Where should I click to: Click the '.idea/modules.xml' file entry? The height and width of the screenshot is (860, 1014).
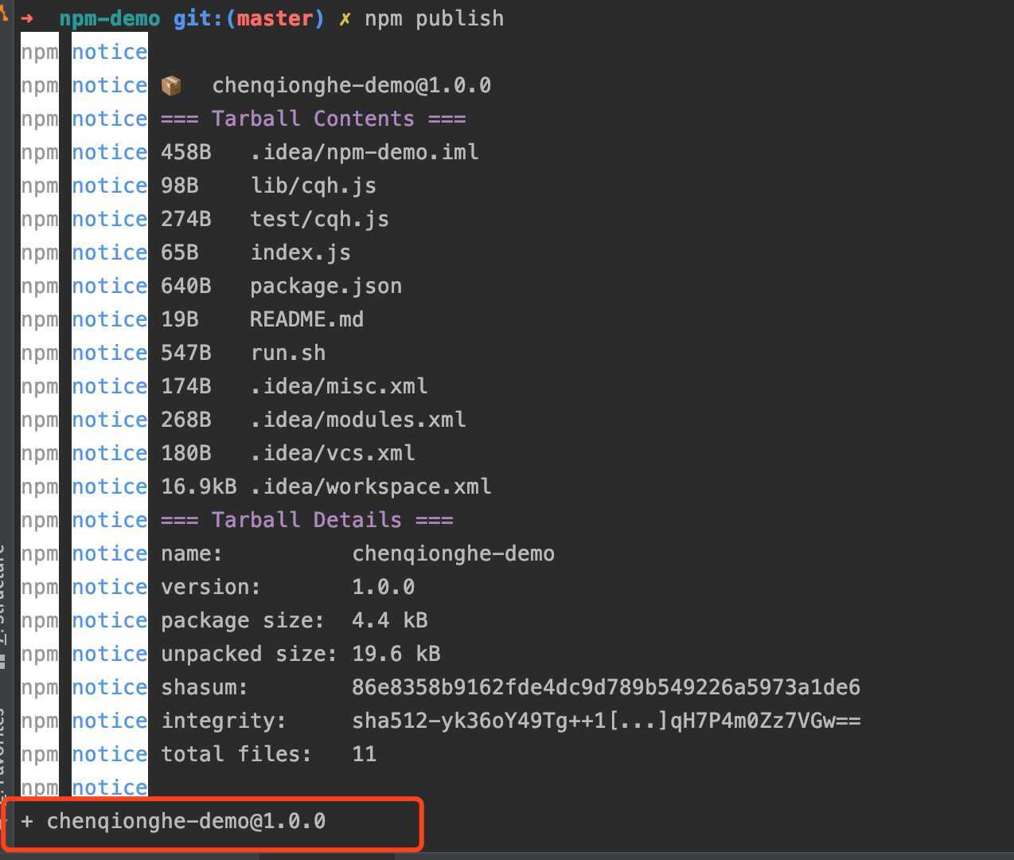click(x=357, y=420)
